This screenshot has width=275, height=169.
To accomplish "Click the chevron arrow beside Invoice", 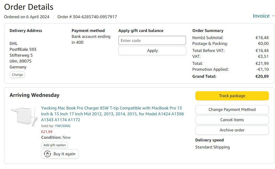I will (273, 16).
